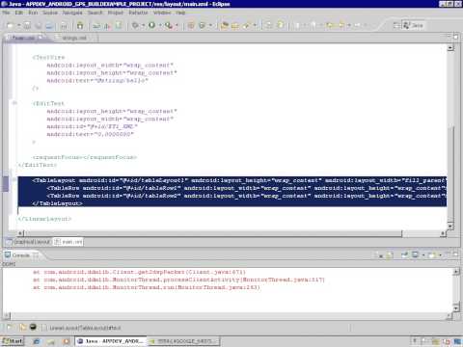Close the main.xml editor tab
This screenshot has height=347, width=463.
(41, 38)
